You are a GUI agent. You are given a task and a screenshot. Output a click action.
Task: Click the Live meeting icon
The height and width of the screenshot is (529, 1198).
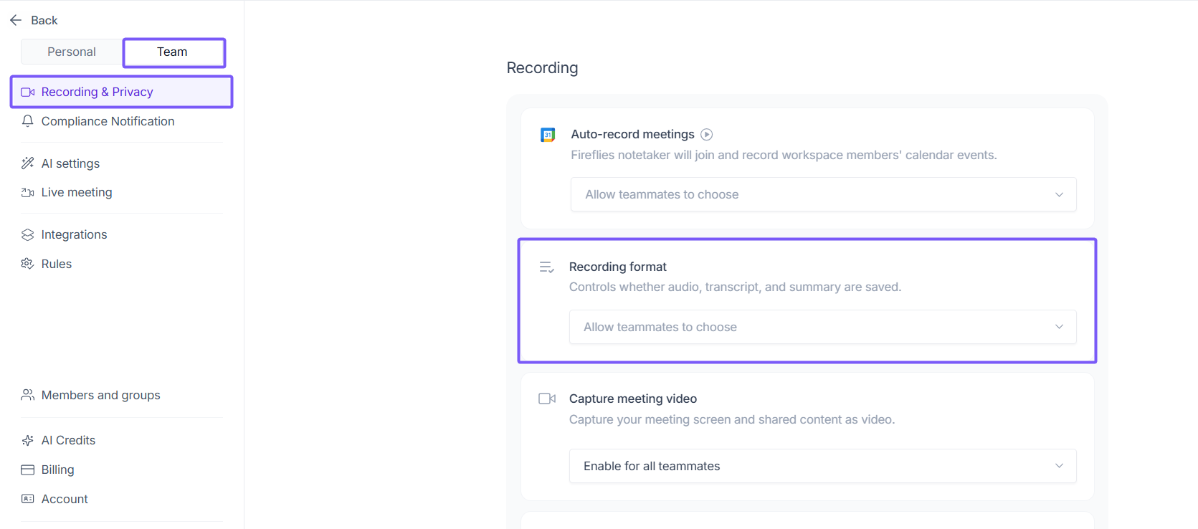[28, 192]
